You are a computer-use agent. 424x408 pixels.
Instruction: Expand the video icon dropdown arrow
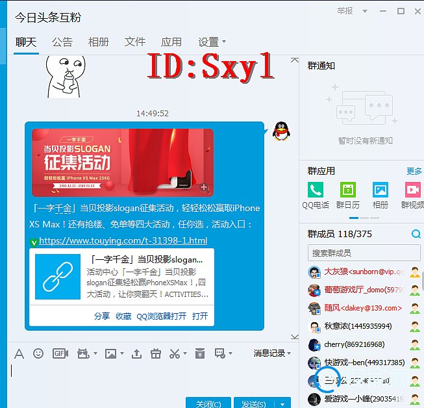pos(95,353)
